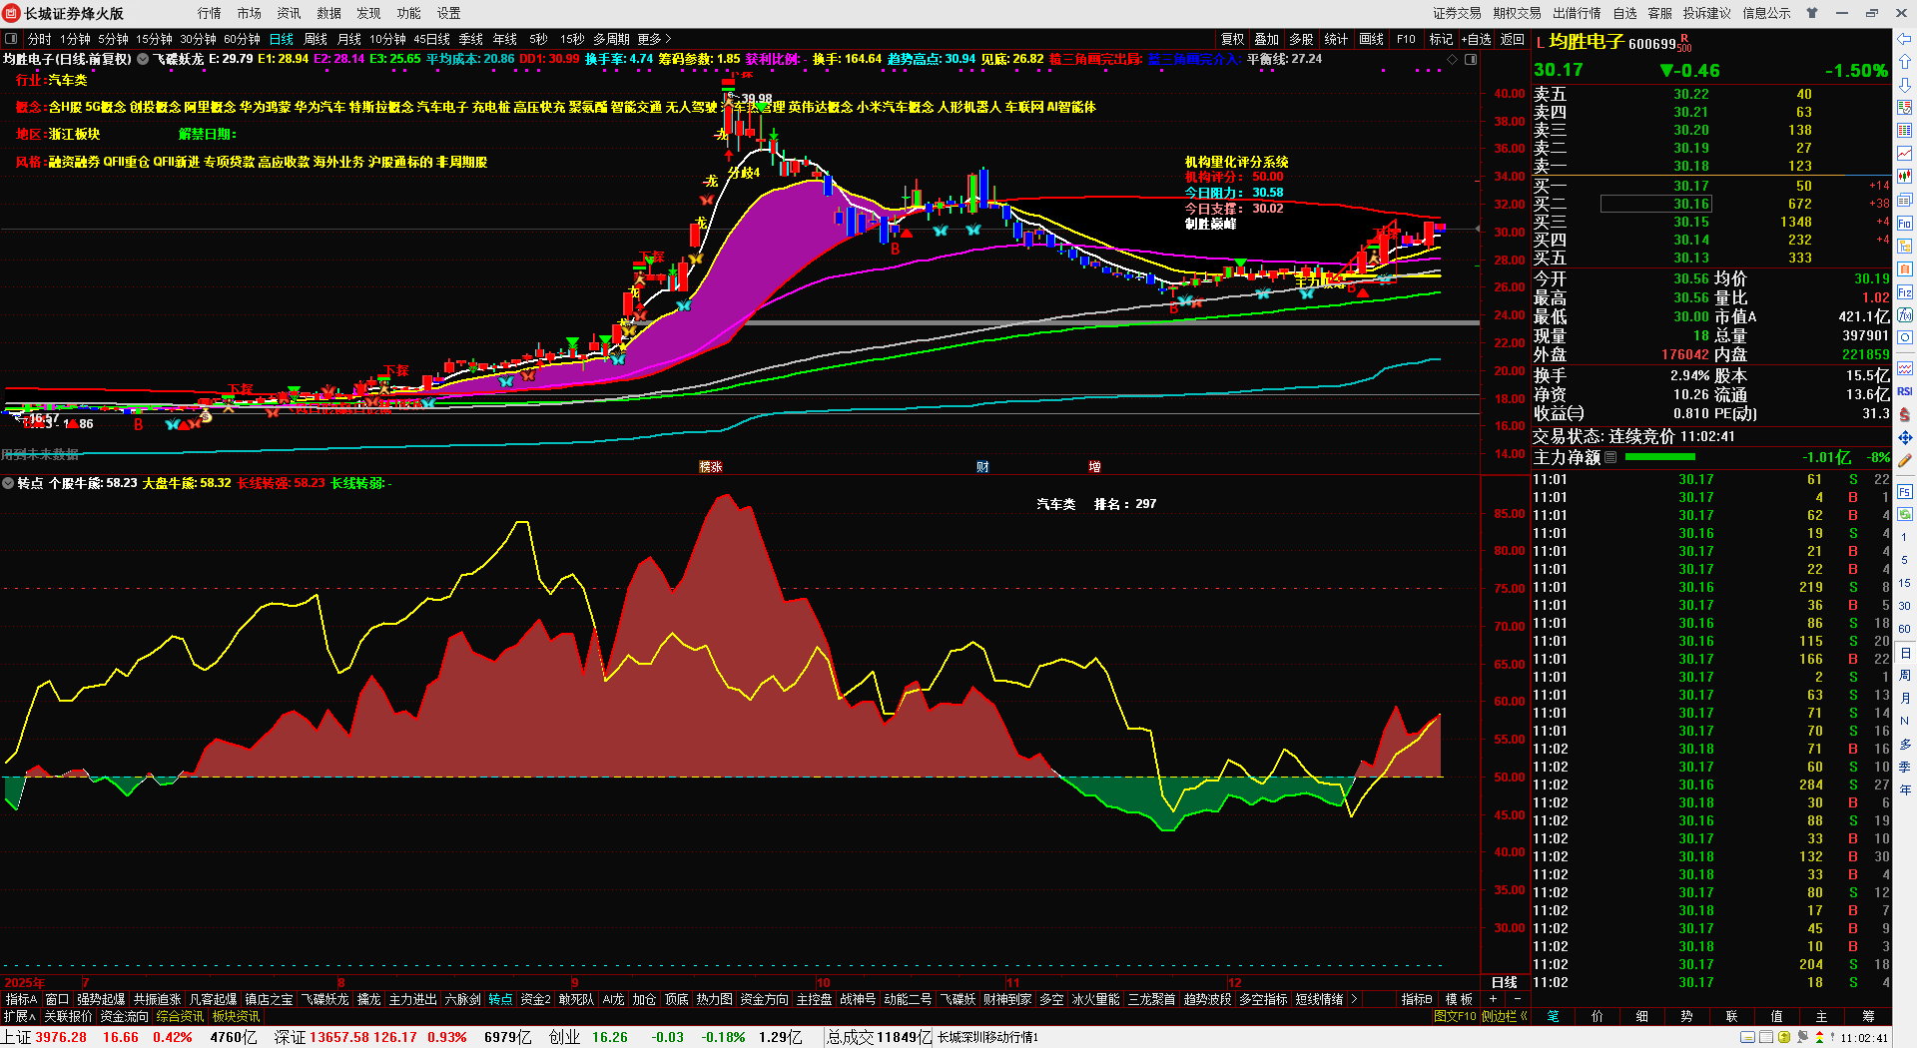Viewport: 1917px width, 1048px height.
Task: Click the four-way move arrows icon
Action: click(1905, 437)
